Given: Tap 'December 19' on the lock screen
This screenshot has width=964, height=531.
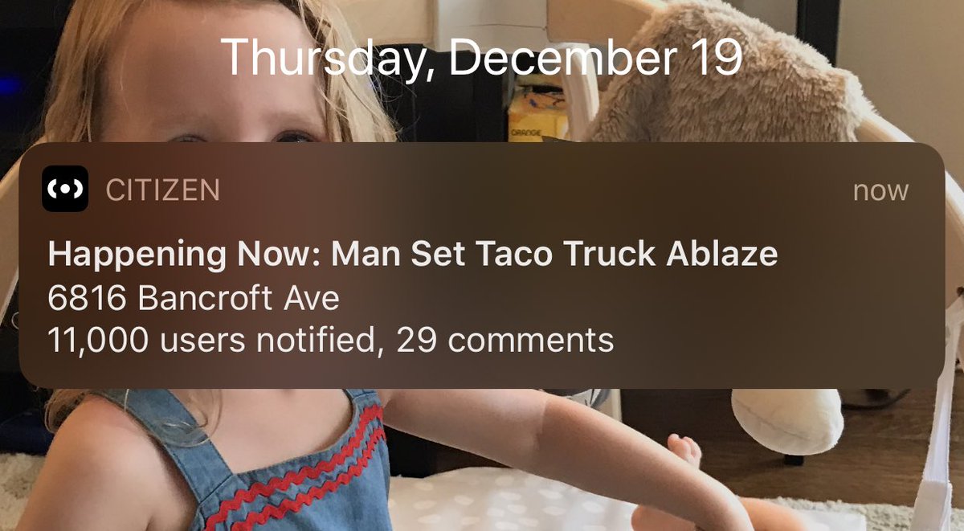Looking at the screenshot, I should coord(595,58).
